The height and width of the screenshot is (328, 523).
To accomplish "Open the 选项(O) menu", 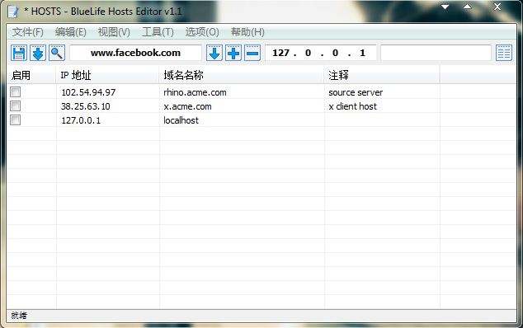I will pyautogui.click(x=202, y=32).
